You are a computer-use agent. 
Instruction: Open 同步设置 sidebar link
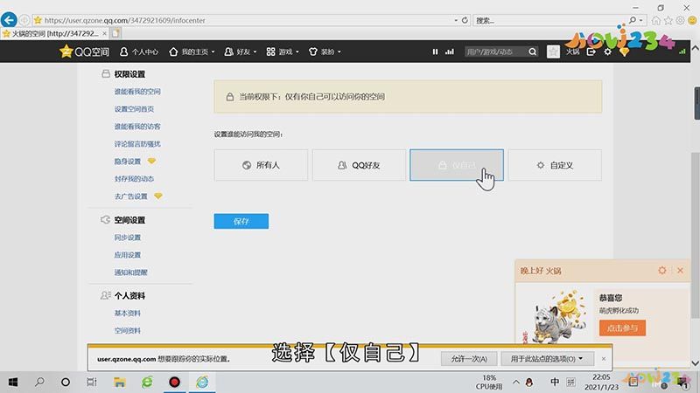127,238
